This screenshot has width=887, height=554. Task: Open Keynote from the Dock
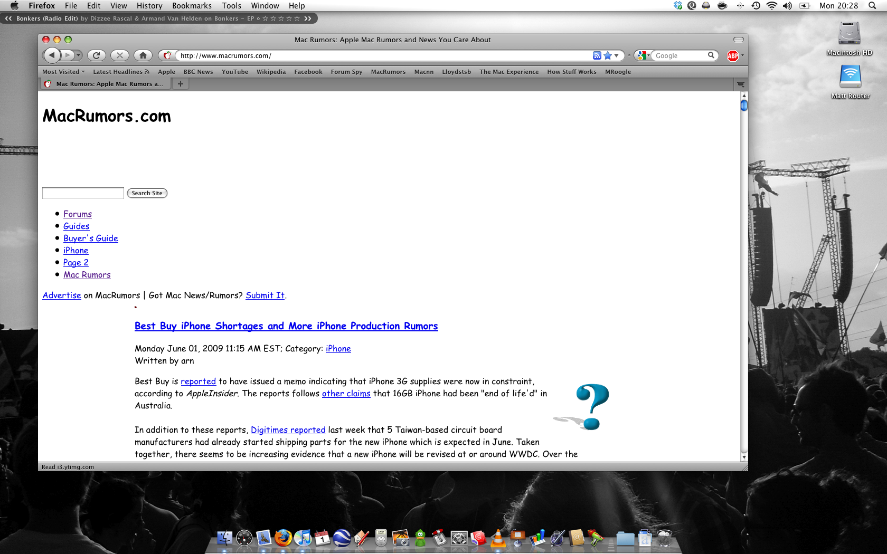coord(518,538)
